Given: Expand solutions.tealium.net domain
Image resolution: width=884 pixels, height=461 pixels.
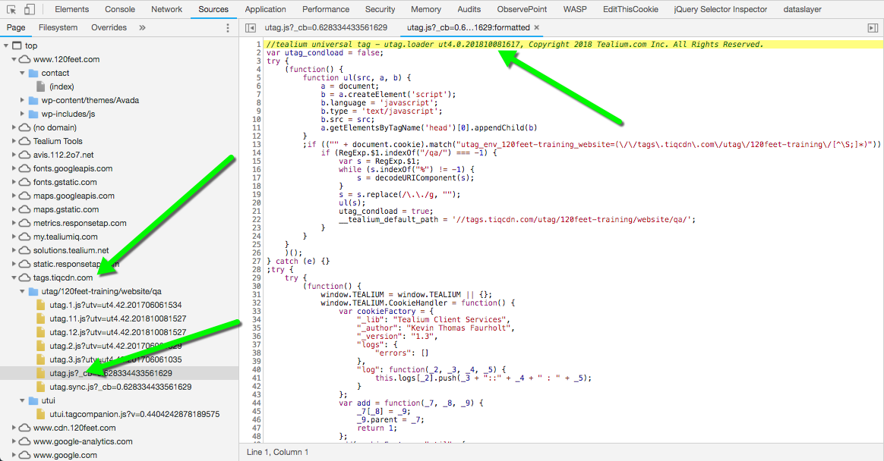Looking at the screenshot, I should coord(14,250).
